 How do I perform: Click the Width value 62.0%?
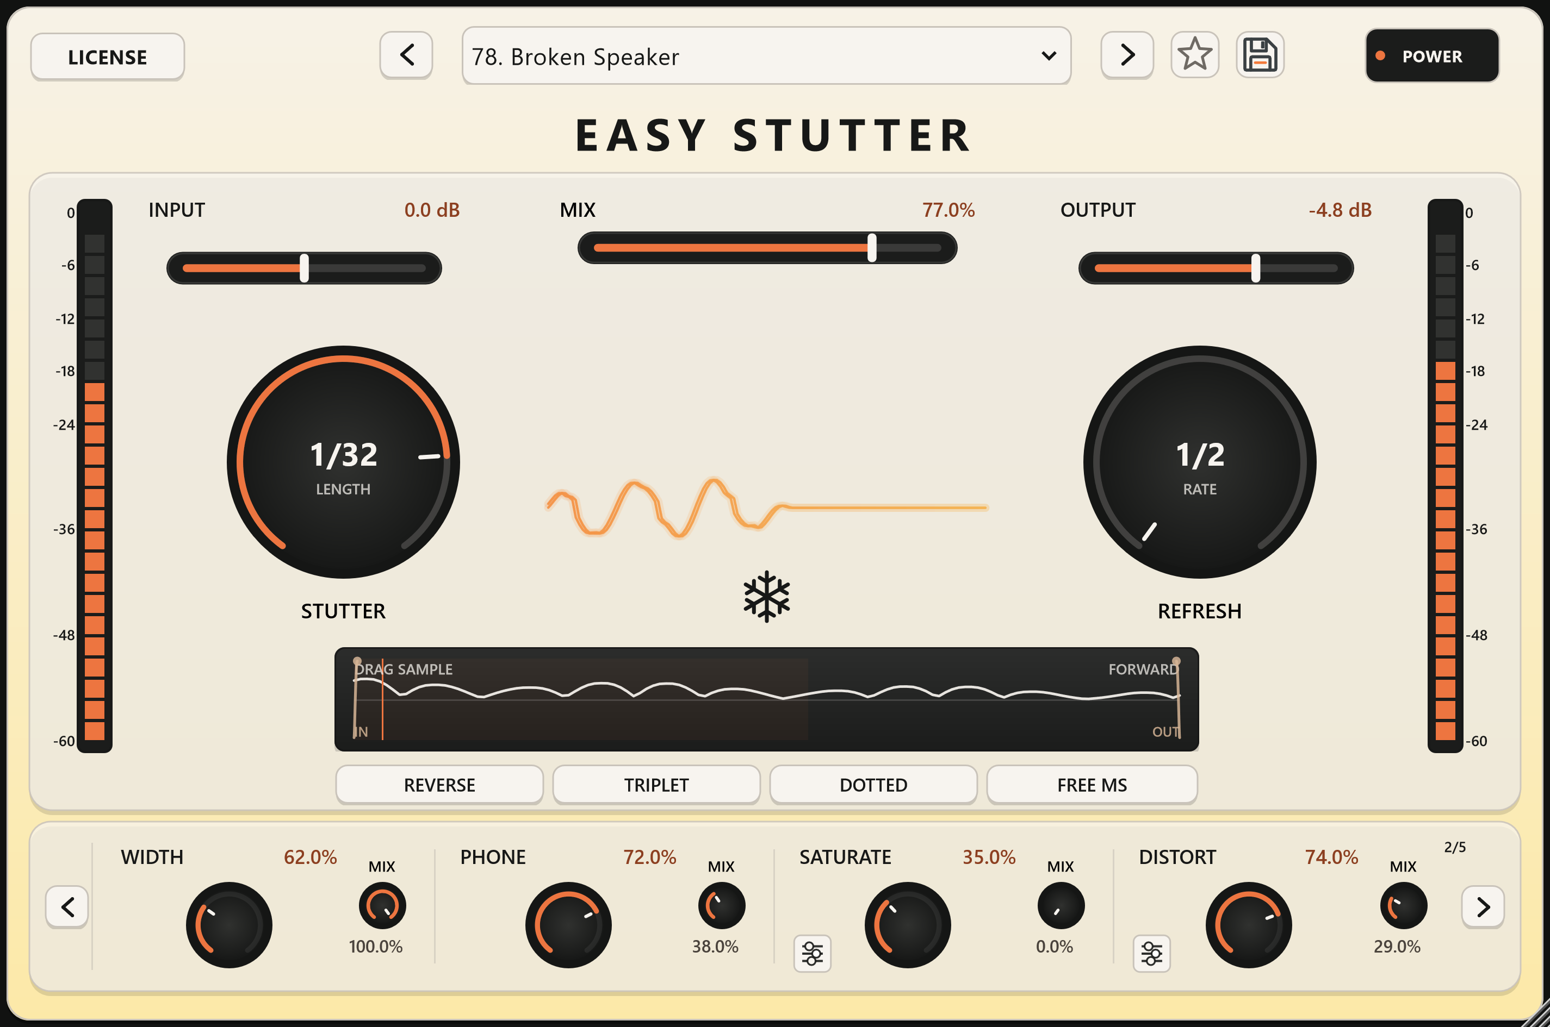click(x=310, y=857)
